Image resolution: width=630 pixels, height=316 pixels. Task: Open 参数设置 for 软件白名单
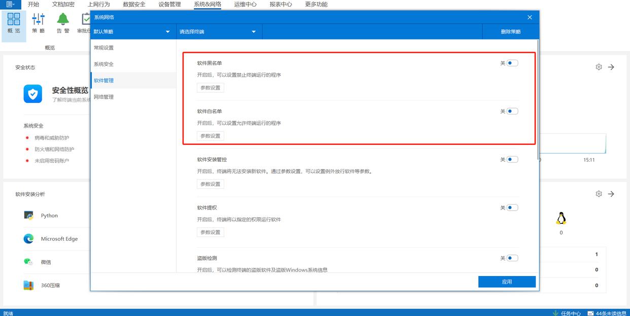tap(211, 136)
